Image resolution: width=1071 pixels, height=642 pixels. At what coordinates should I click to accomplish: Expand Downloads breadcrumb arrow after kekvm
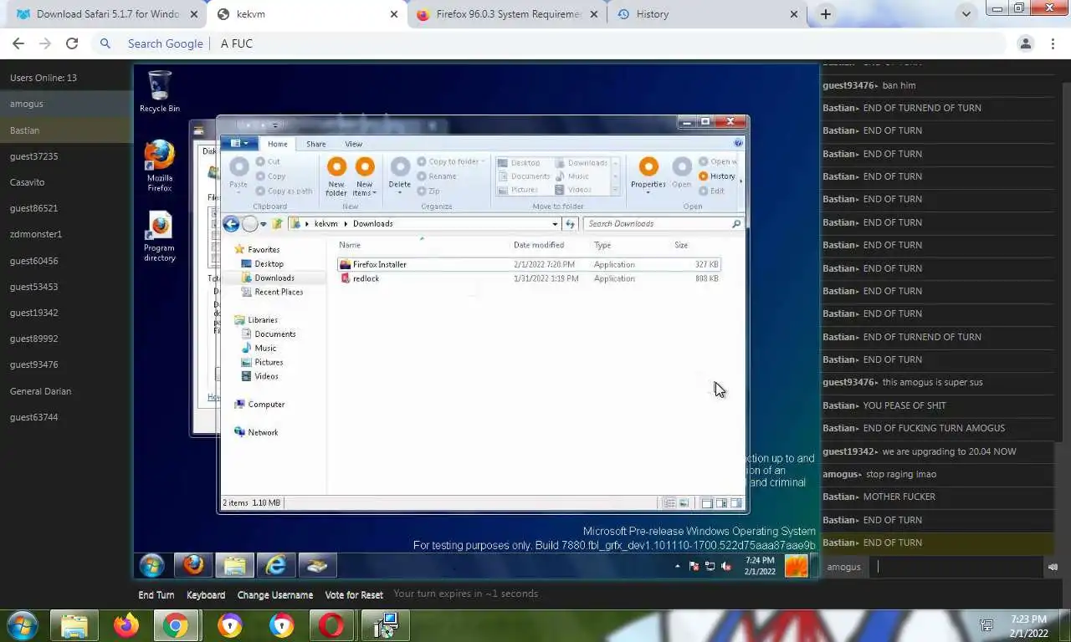click(346, 224)
